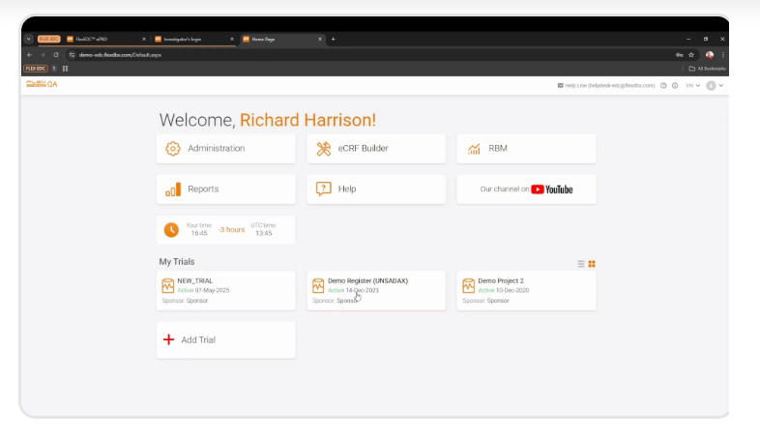This screenshot has height=439, width=760.
Task: Click the Help Line email link
Action: (x=609, y=86)
